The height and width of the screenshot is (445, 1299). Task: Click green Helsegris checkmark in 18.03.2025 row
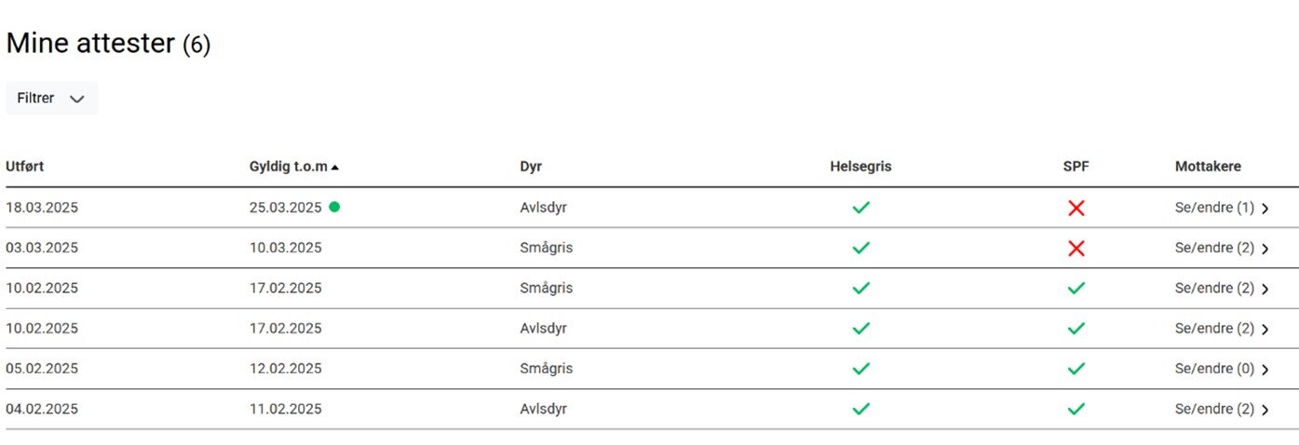click(860, 208)
